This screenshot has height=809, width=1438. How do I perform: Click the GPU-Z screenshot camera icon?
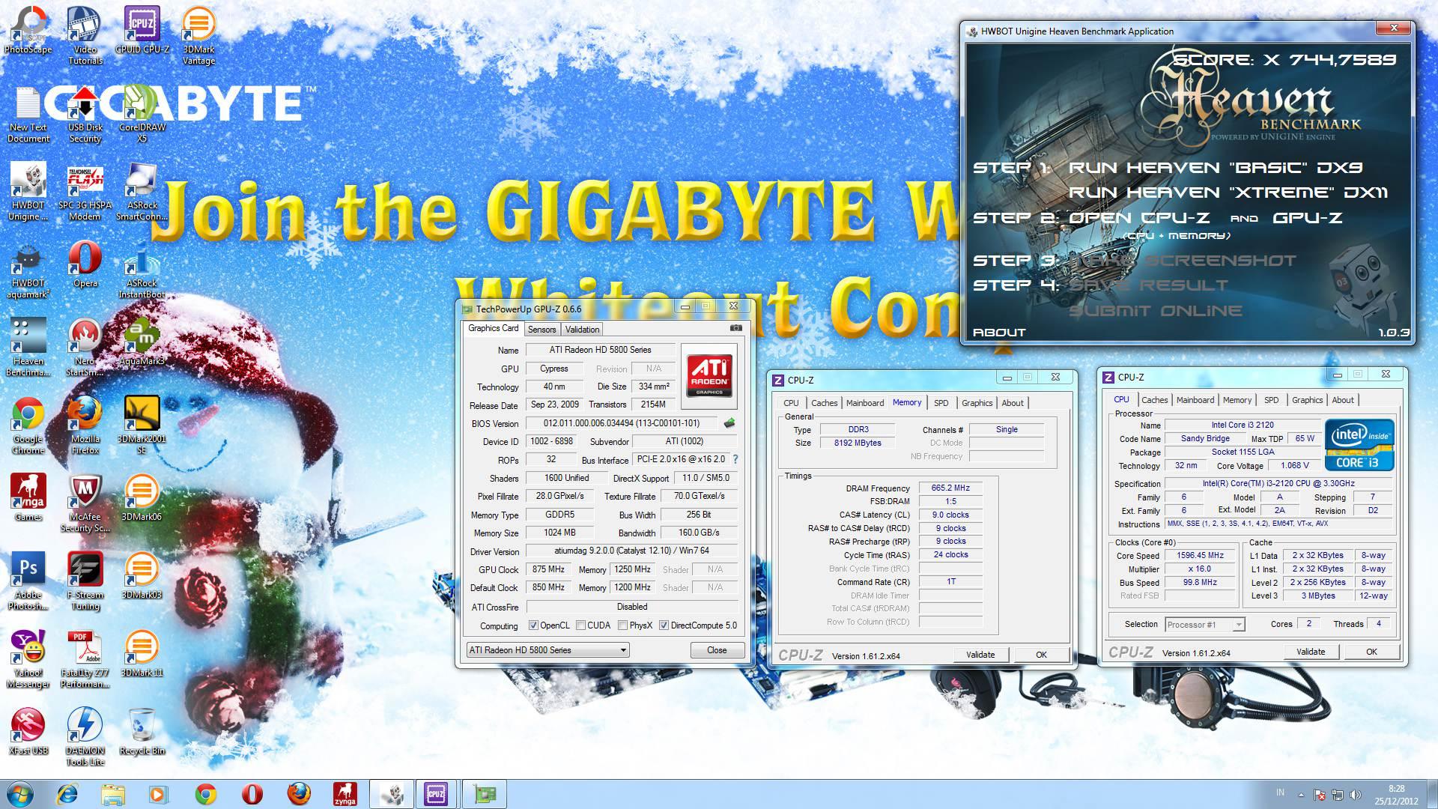pyautogui.click(x=736, y=328)
